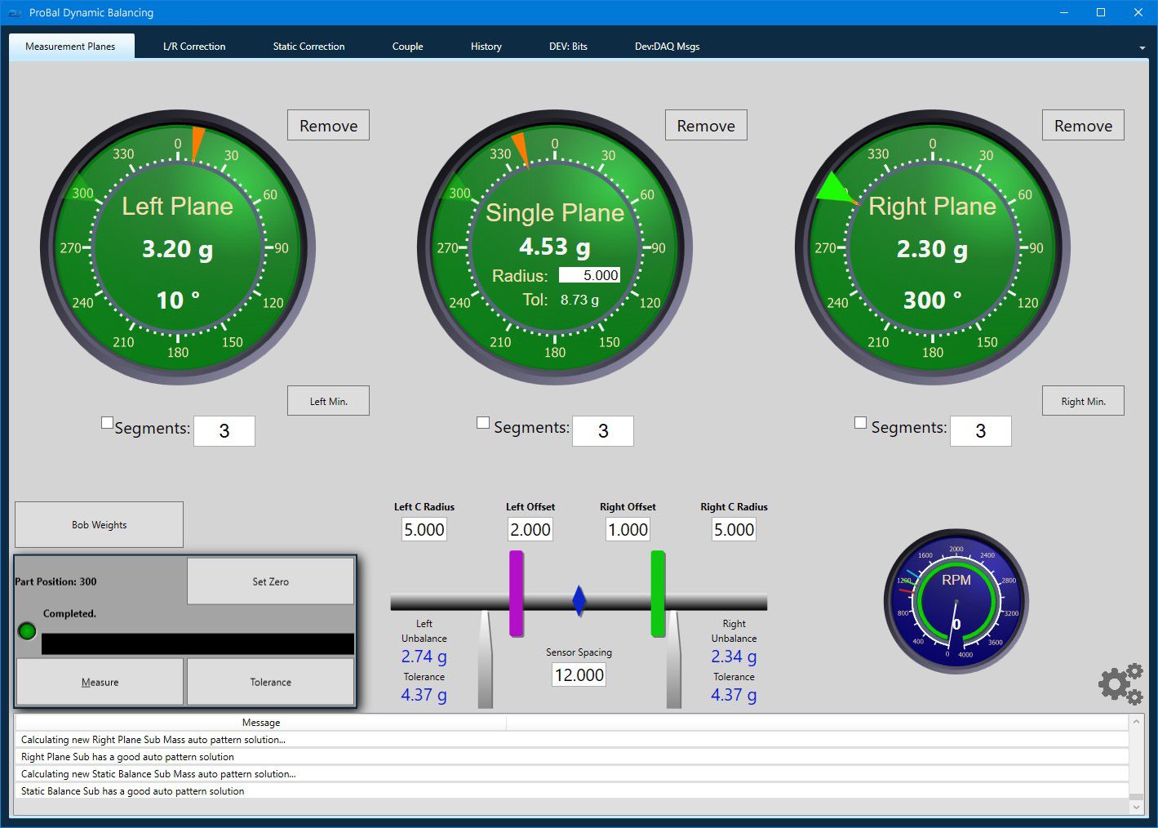Image resolution: width=1158 pixels, height=828 pixels.
Task: Click the blue diamond center marker on shaft
Action: pyautogui.click(x=579, y=601)
